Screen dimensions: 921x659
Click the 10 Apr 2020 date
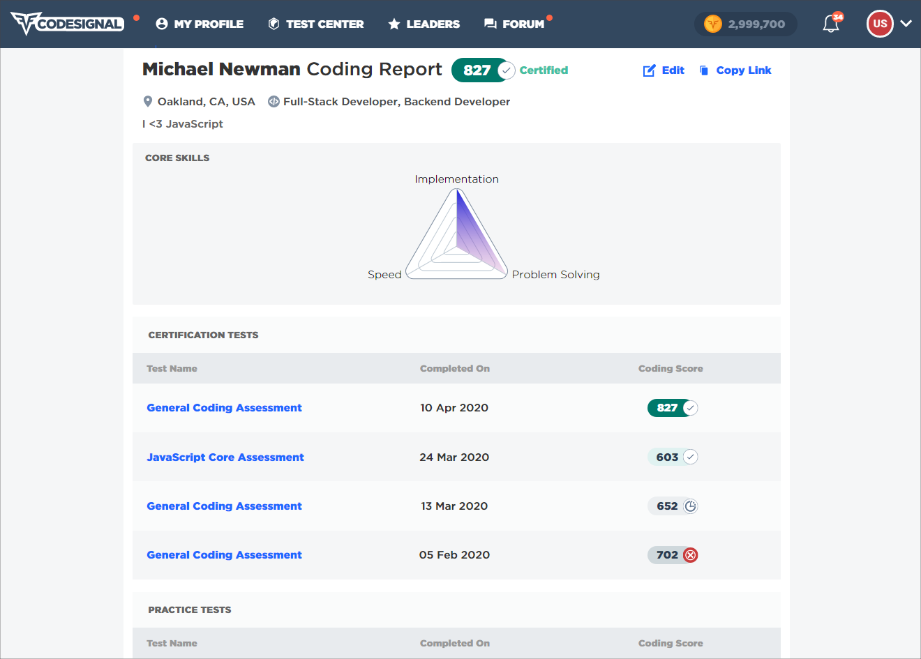454,408
